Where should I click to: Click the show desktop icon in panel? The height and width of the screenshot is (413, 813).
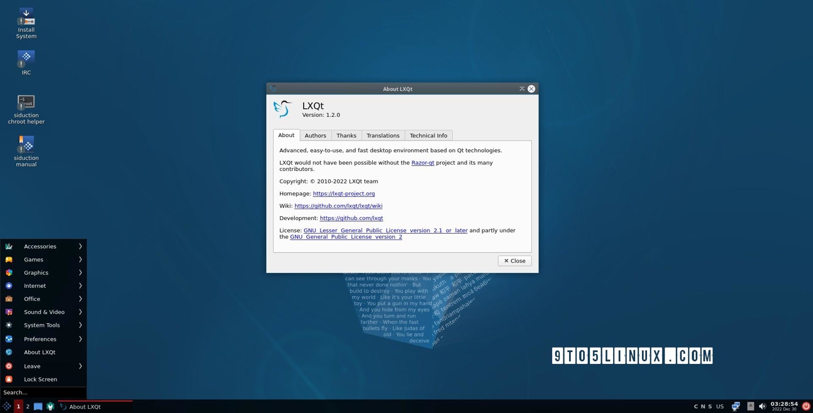point(38,406)
